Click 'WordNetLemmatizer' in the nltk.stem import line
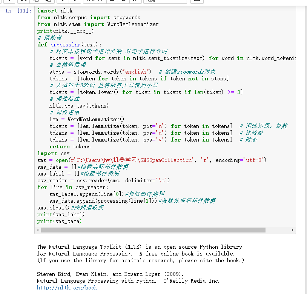Image resolution: width=307 pixels, height=294 pixels. tap(133, 24)
